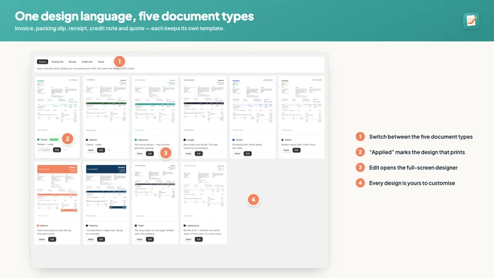Viewport: 494px width, 278px height.
Task: Click the teal colour dot beside Signature
Action: click(136, 140)
